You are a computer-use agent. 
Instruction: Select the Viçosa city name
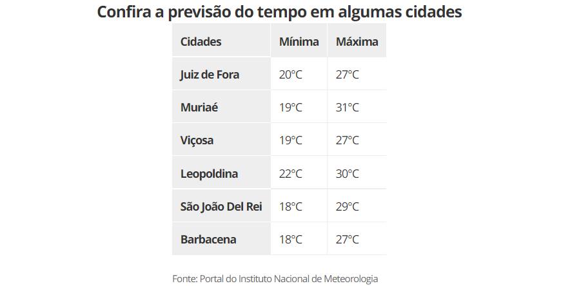tap(197, 140)
